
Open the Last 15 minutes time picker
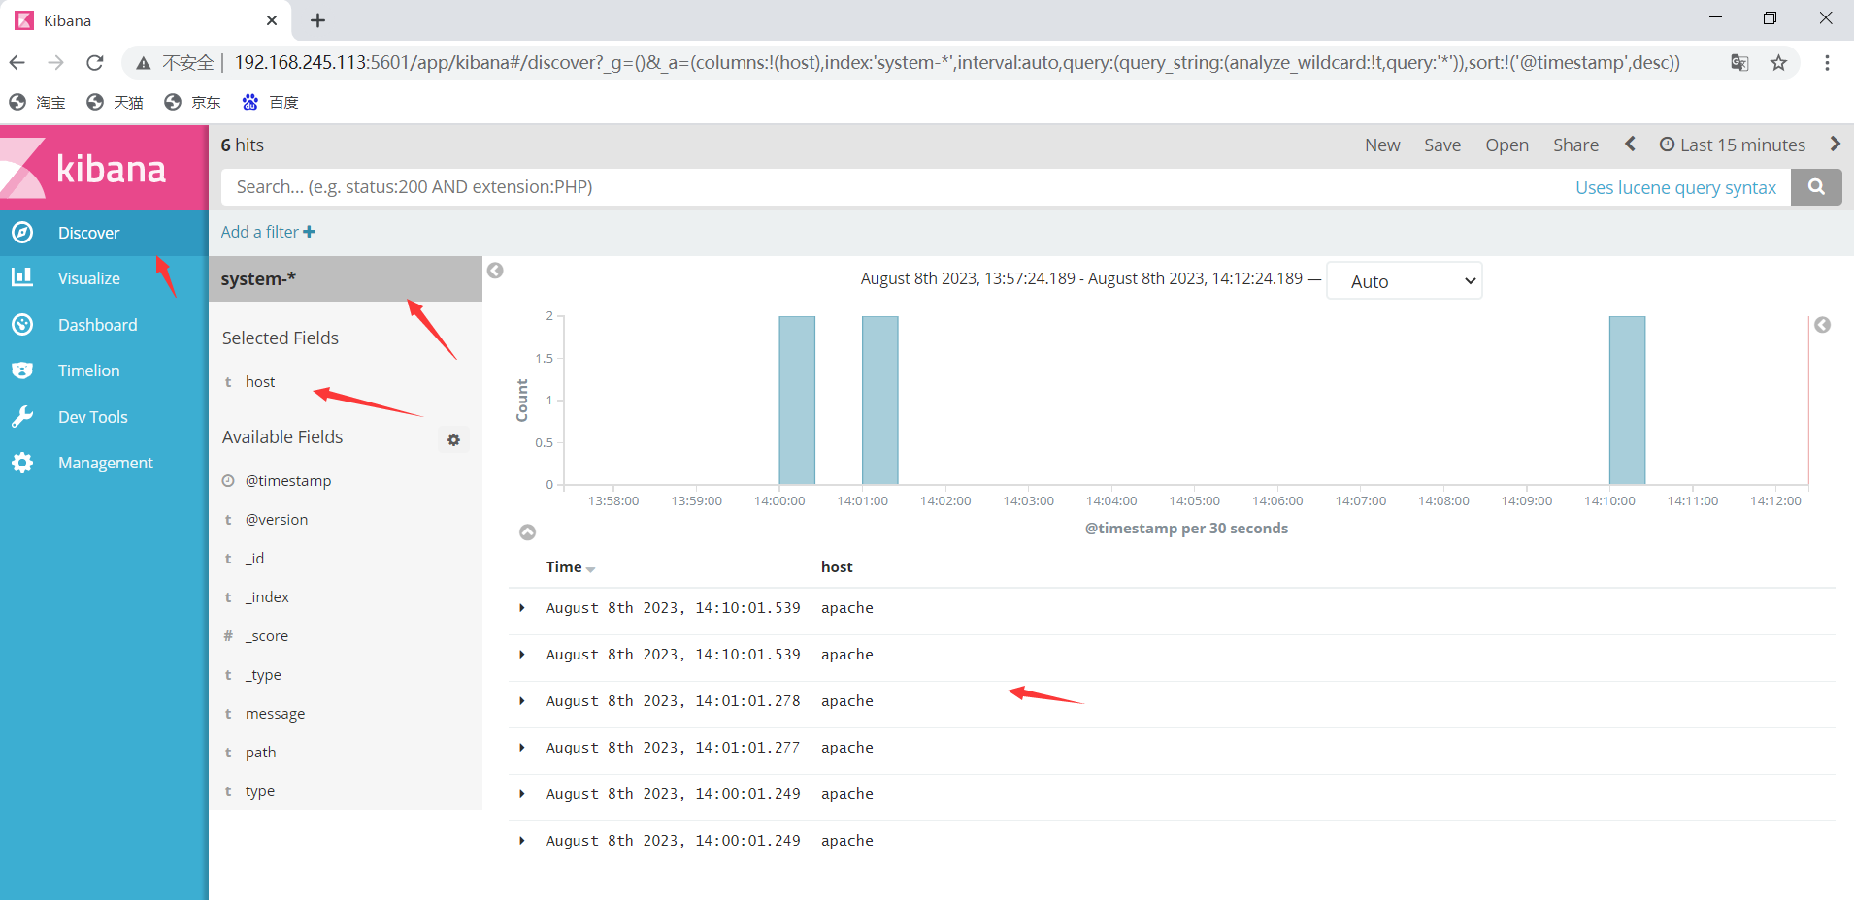1733,145
